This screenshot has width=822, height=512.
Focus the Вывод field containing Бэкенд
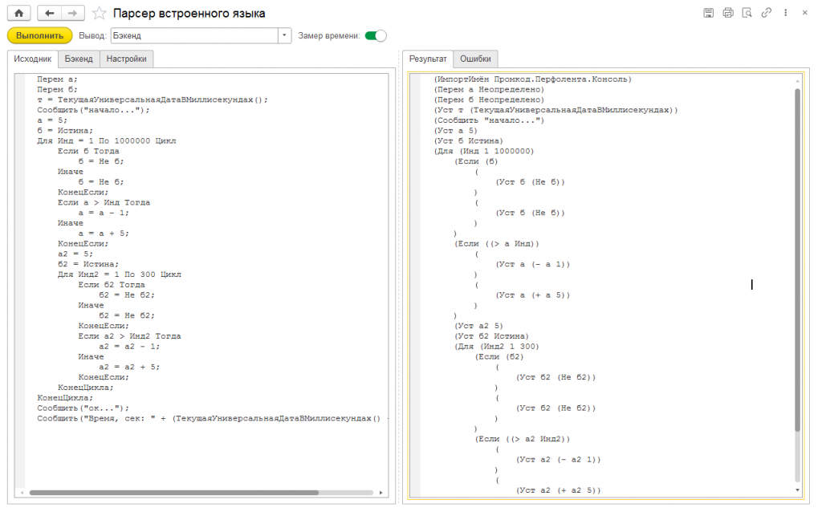194,35
